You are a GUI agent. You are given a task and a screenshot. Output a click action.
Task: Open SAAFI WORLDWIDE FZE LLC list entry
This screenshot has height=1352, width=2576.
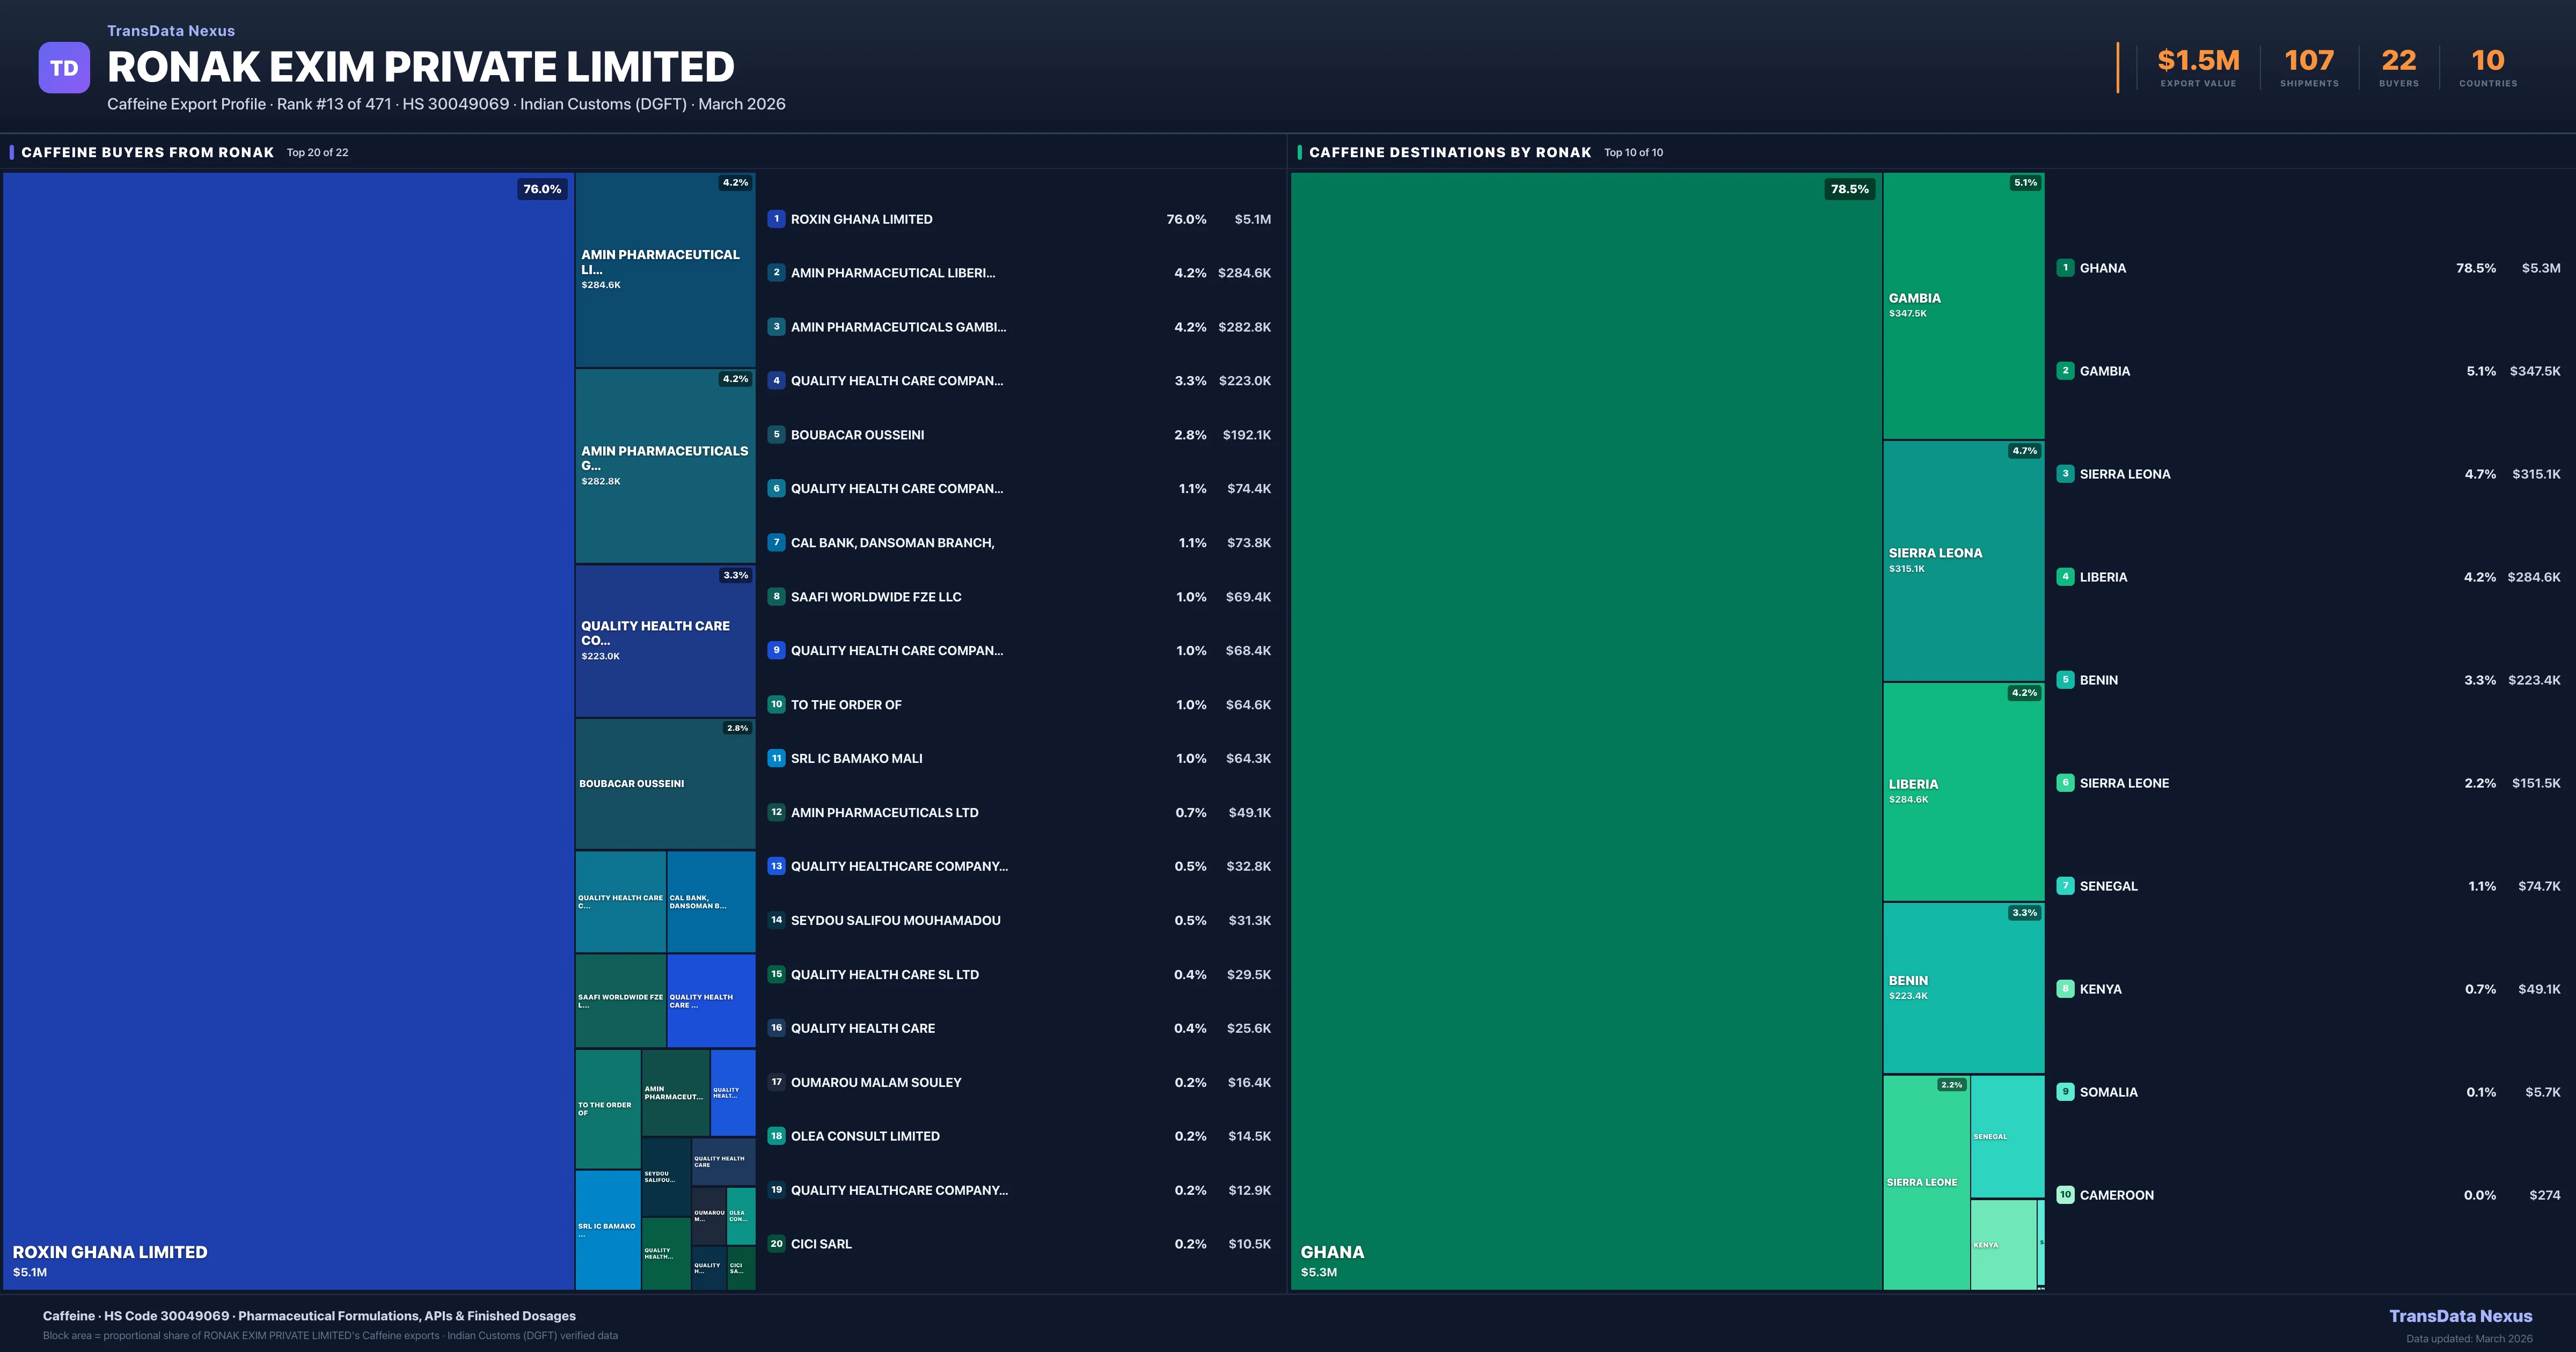(876, 597)
